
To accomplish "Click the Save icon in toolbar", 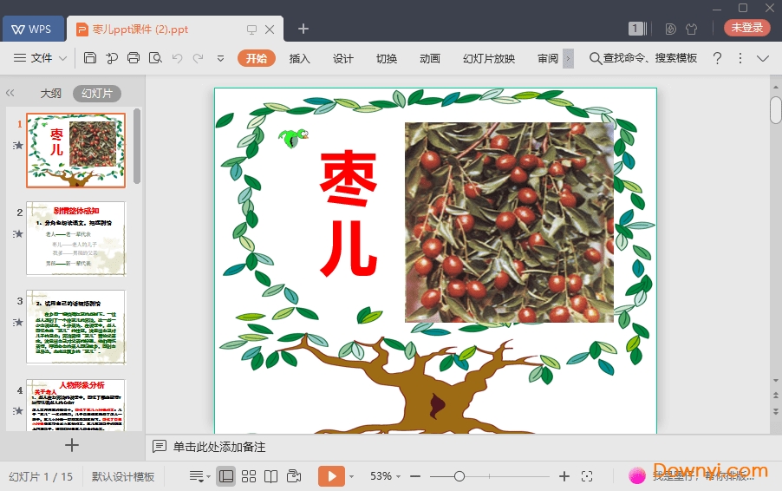I will [90, 58].
